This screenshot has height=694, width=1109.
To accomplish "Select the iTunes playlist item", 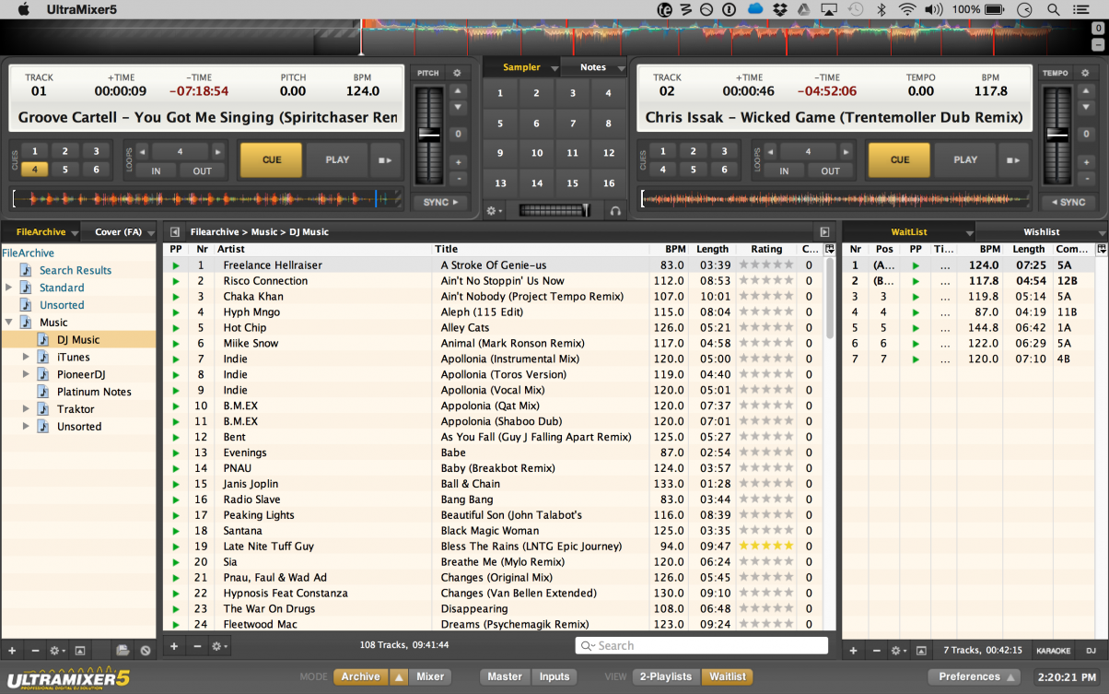I will coord(73,357).
